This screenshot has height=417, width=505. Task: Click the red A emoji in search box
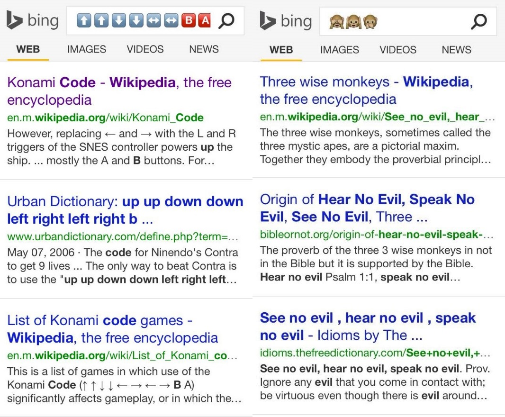point(205,21)
